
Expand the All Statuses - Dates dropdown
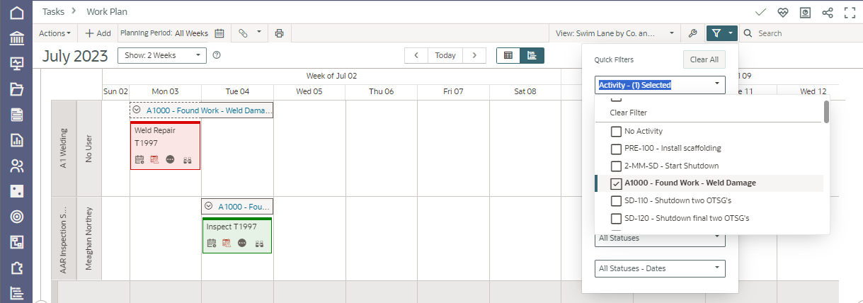660,268
